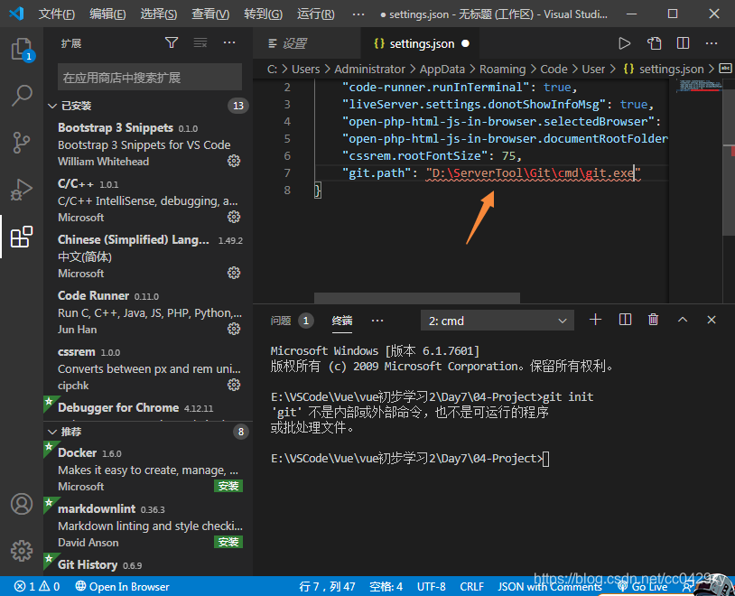Screen dimensions: 735x596
Task: Show more panel tabs ellipsis
Action: pos(377,321)
